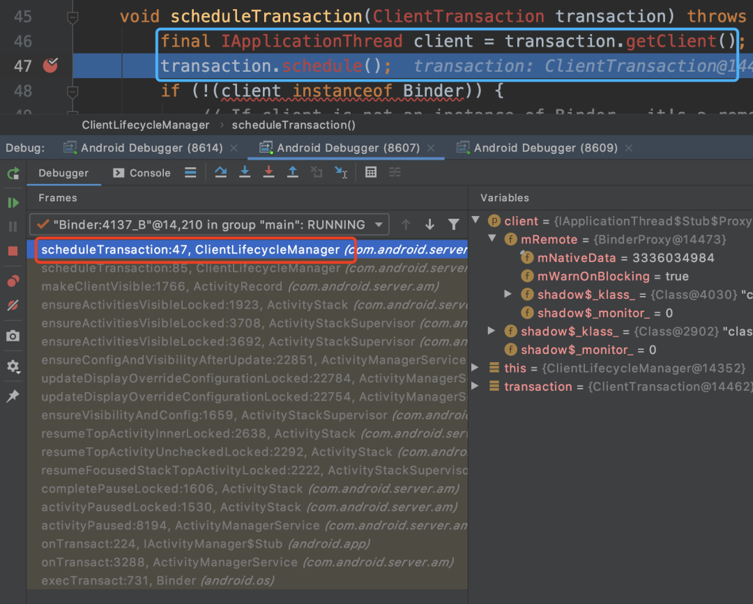
Task: Click Step Into blue arrow icon
Action: coord(245,172)
